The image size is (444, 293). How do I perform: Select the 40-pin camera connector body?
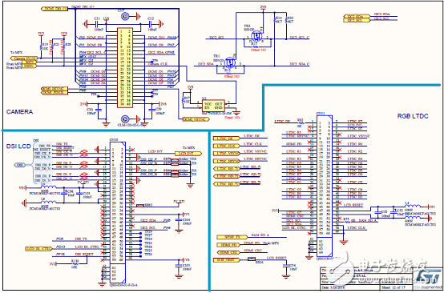point(125,68)
